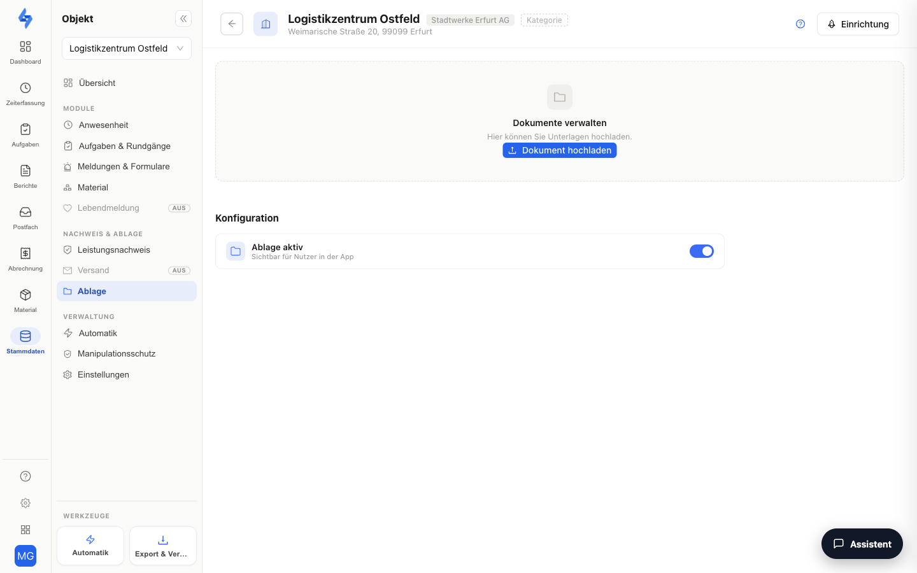Open the Automatik tool card

(90, 546)
